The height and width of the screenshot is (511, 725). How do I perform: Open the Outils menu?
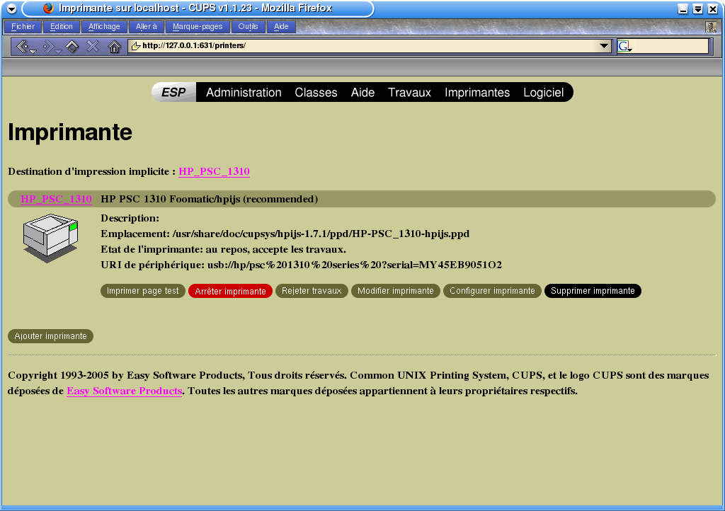coord(248,27)
